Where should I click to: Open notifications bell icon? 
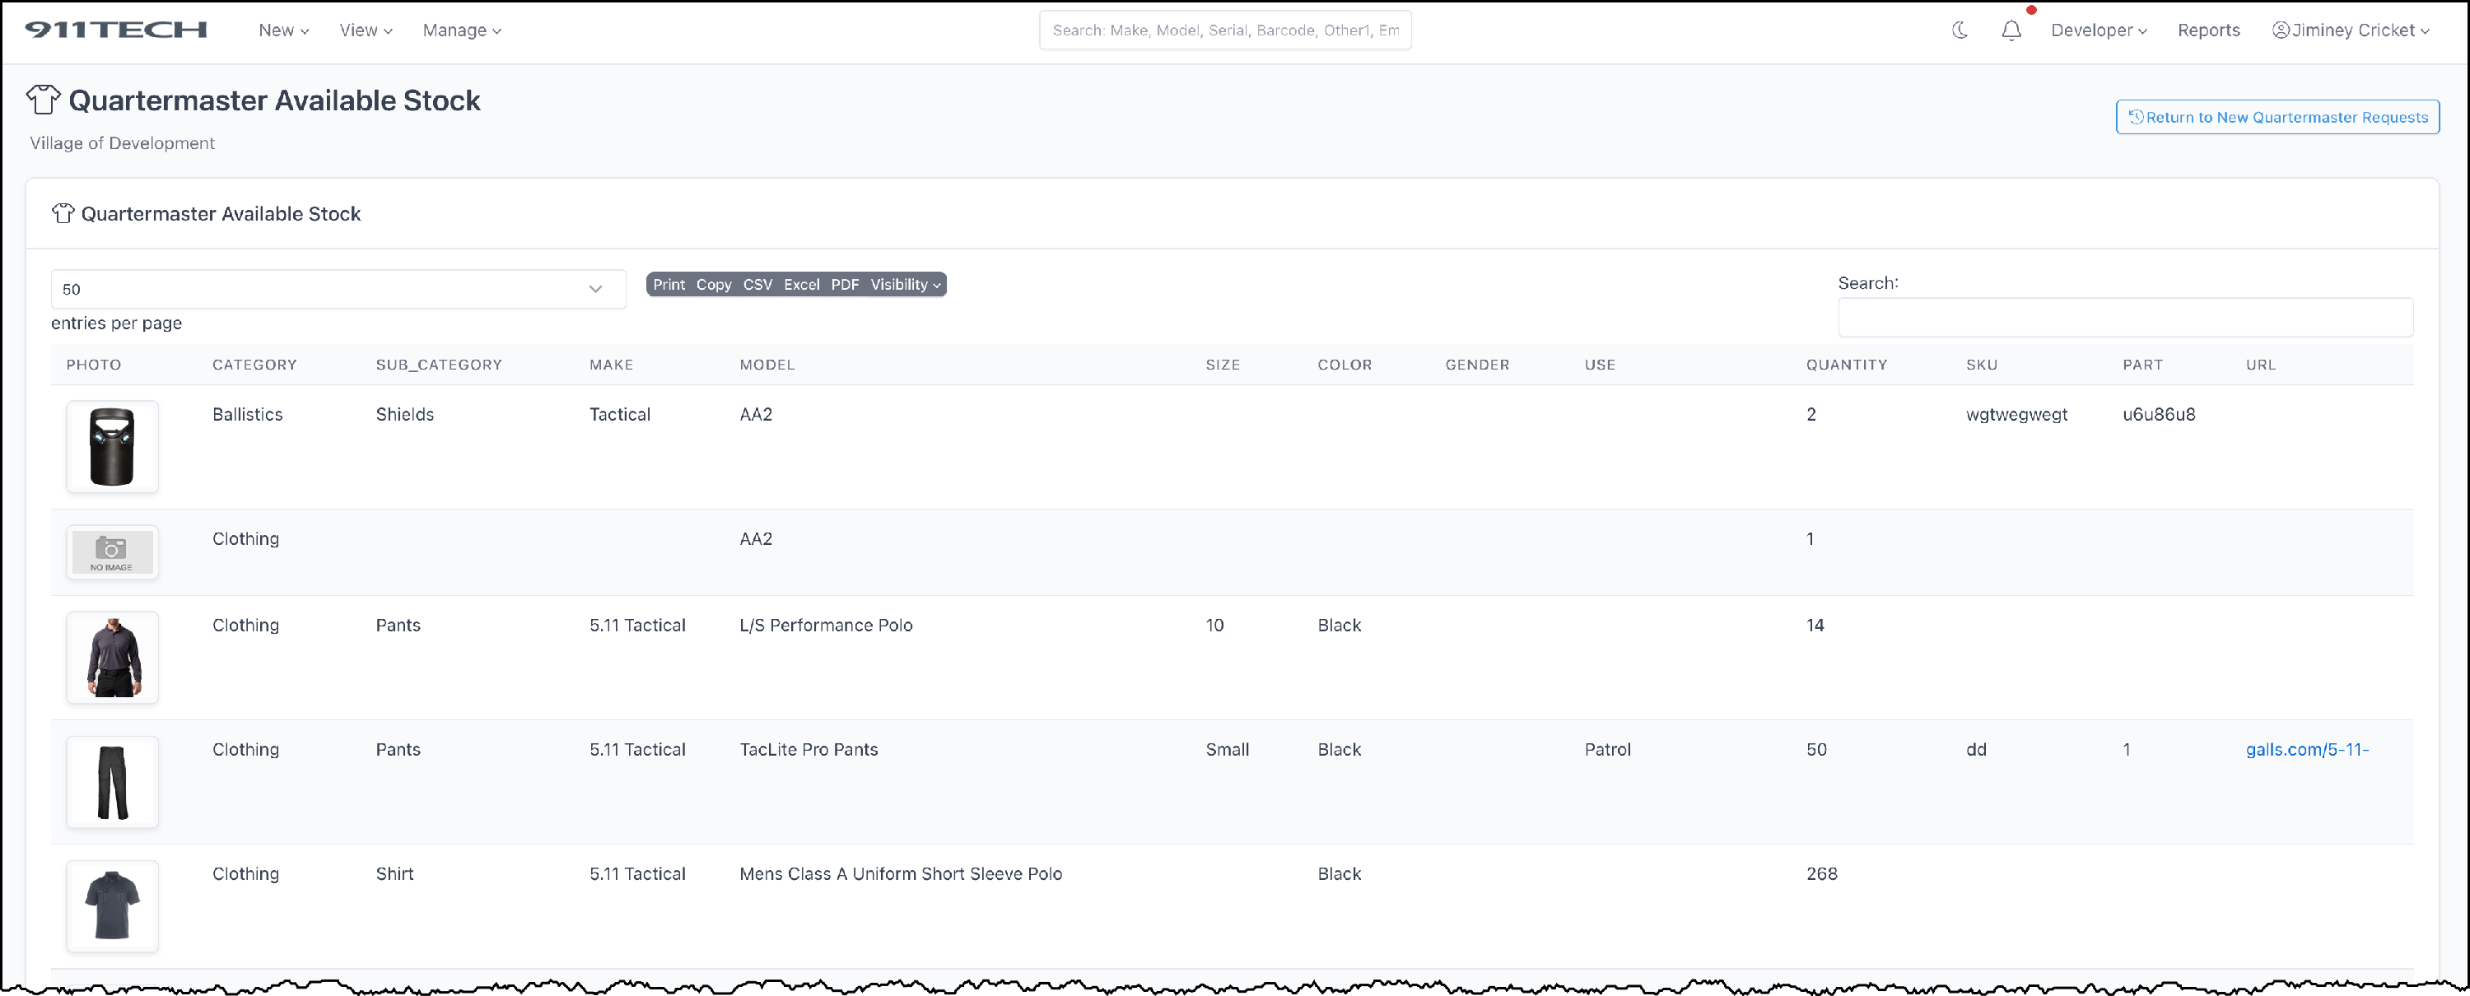point(2011,30)
